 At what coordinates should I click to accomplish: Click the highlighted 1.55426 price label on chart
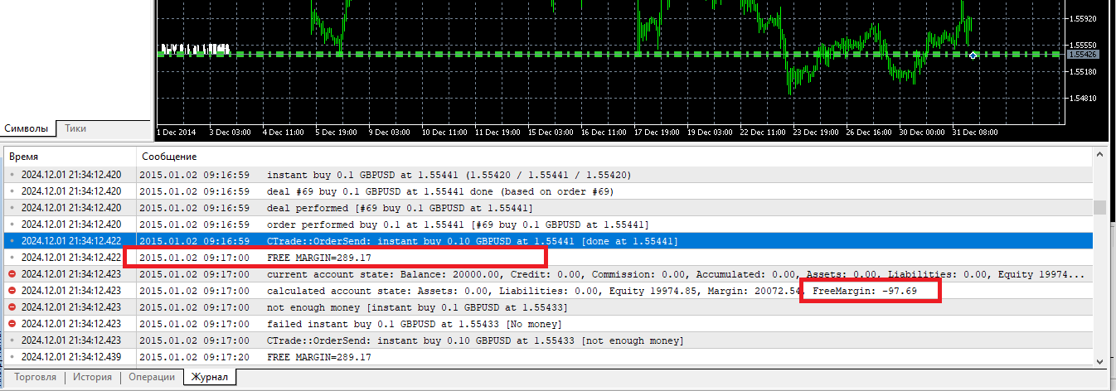1082,55
